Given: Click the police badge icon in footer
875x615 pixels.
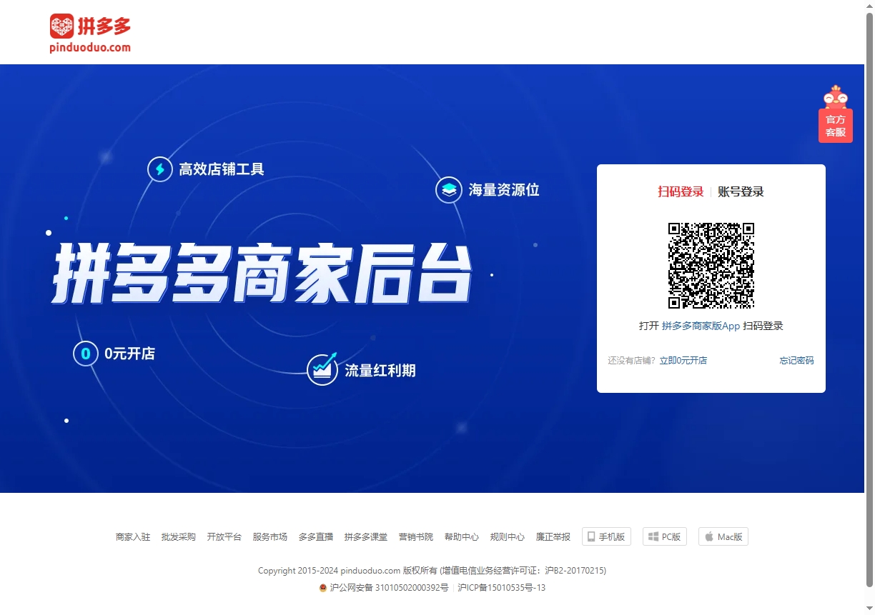Looking at the screenshot, I should coord(323,588).
